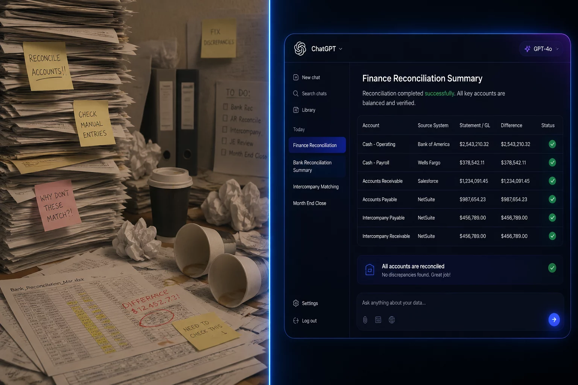578x385 pixels.
Task: Click Accounts Receivable Difference value $1,234,091.45
Action: (515, 181)
